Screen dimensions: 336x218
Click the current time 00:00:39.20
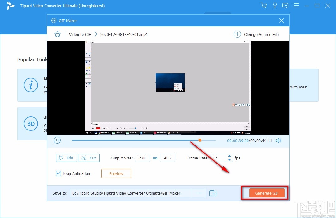[238, 141]
